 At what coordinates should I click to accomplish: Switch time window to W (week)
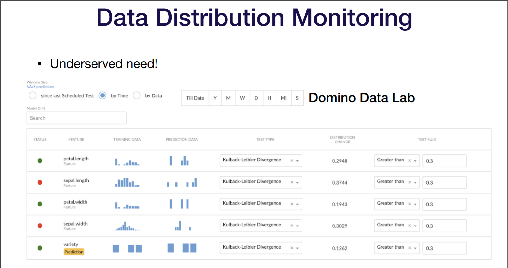(x=242, y=98)
